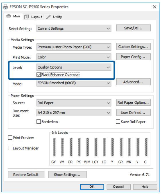Image resolution: width=161 pixels, height=194 pixels.
Task: Click the Show Settings... button
Action: [x=67, y=175]
